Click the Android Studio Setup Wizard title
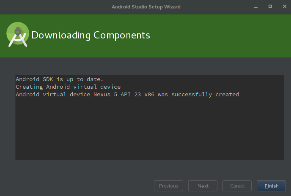Screen dimensions: 291x196 point(146,7)
